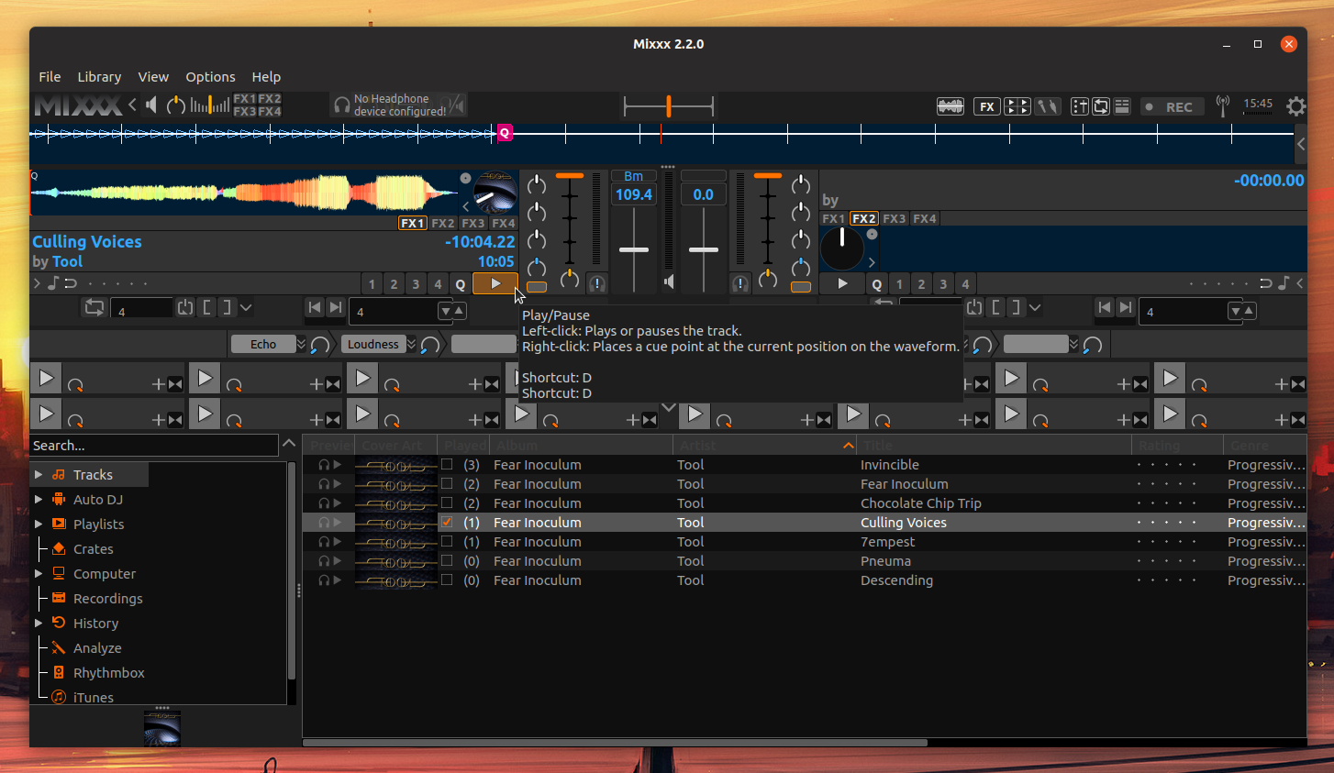Click the crossfader handle at top
The width and height of the screenshot is (1334, 773).
click(x=669, y=106)
